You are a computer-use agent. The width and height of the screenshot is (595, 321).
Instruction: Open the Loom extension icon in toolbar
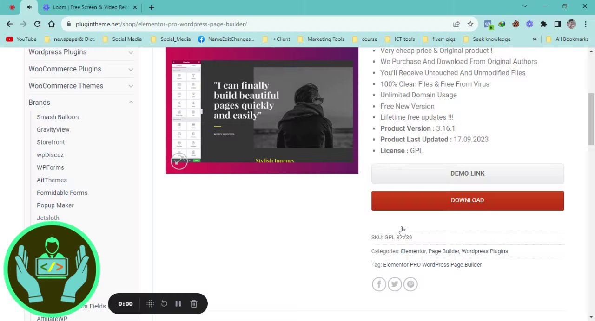pos(529,24)
